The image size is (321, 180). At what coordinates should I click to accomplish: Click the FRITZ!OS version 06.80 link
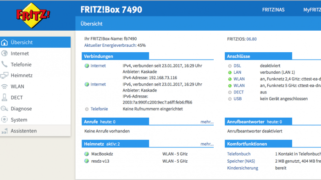click(x=251, y=39)
